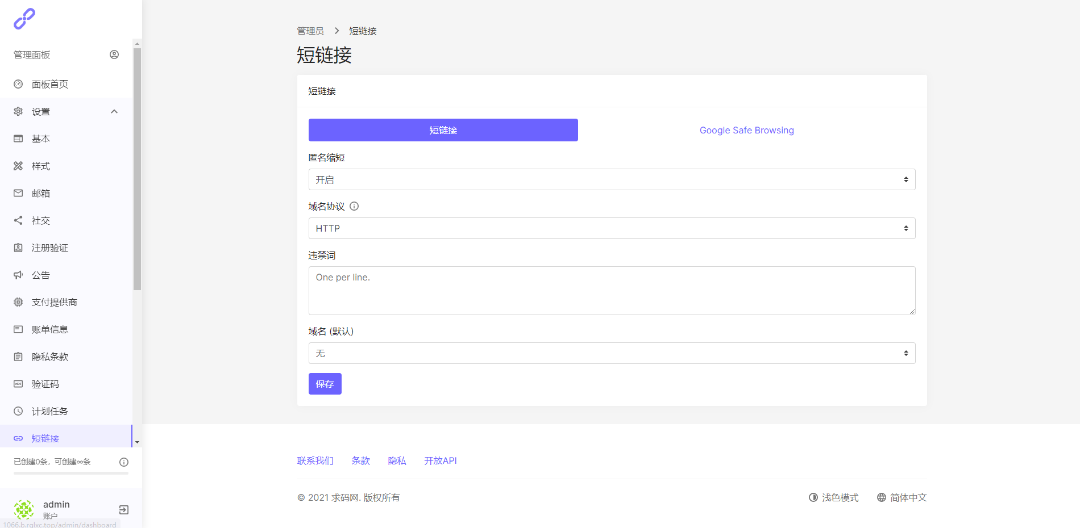
Task: Click the logout icon beside admin
Action: (x=123, y=510)
